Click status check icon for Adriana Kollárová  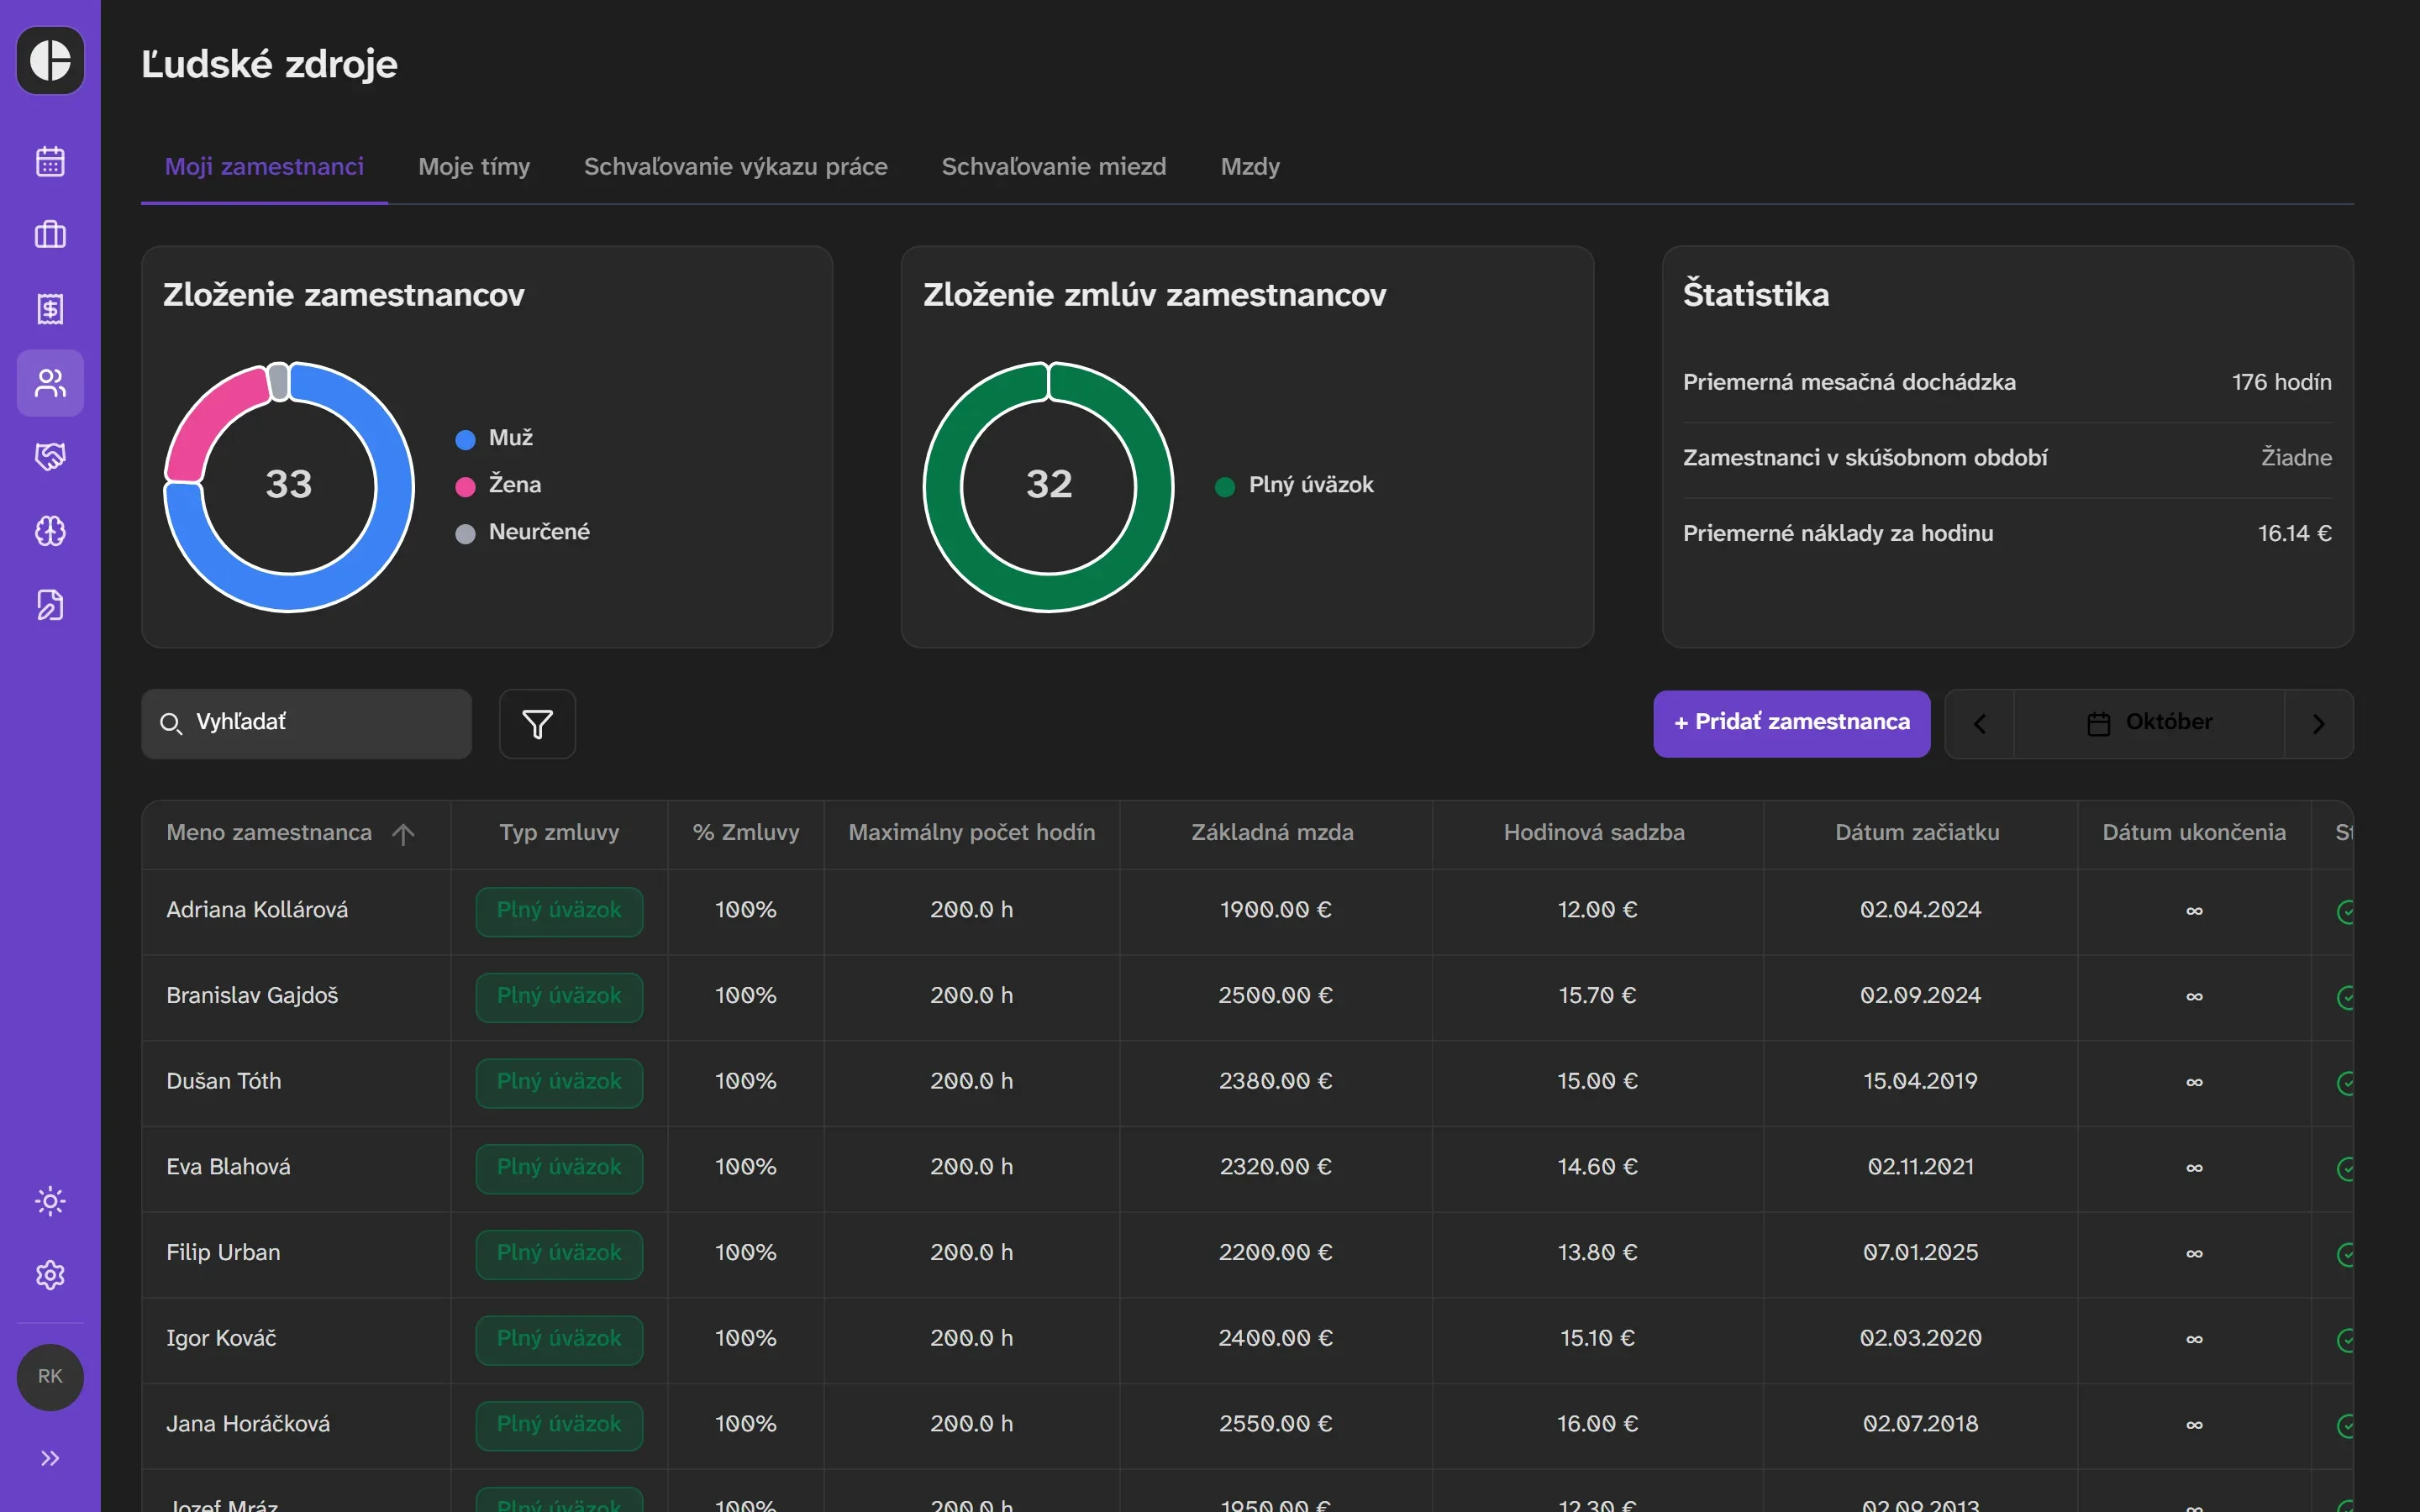tap(2345, 911)
